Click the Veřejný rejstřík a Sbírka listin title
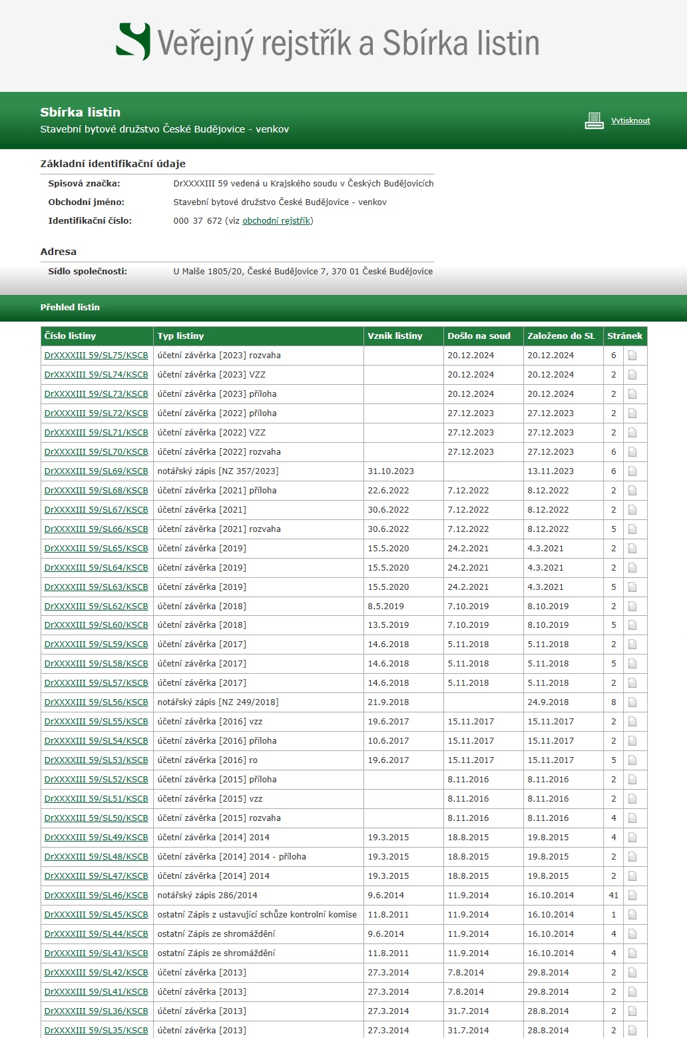 click(x=348, y=43)
